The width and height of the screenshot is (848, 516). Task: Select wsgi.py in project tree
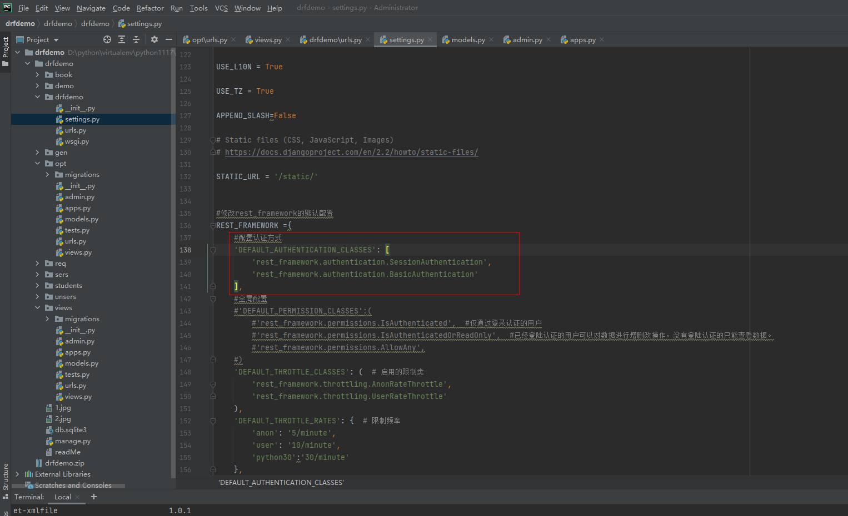(x=77, y=141)
